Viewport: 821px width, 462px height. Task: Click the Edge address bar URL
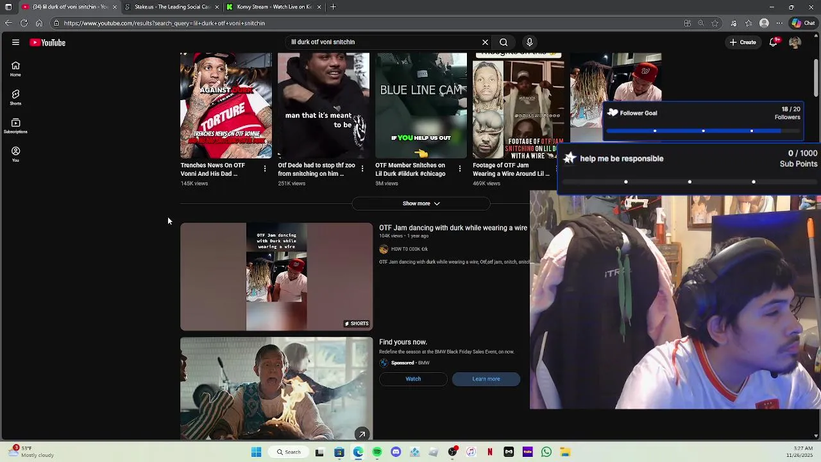point(164,23)
